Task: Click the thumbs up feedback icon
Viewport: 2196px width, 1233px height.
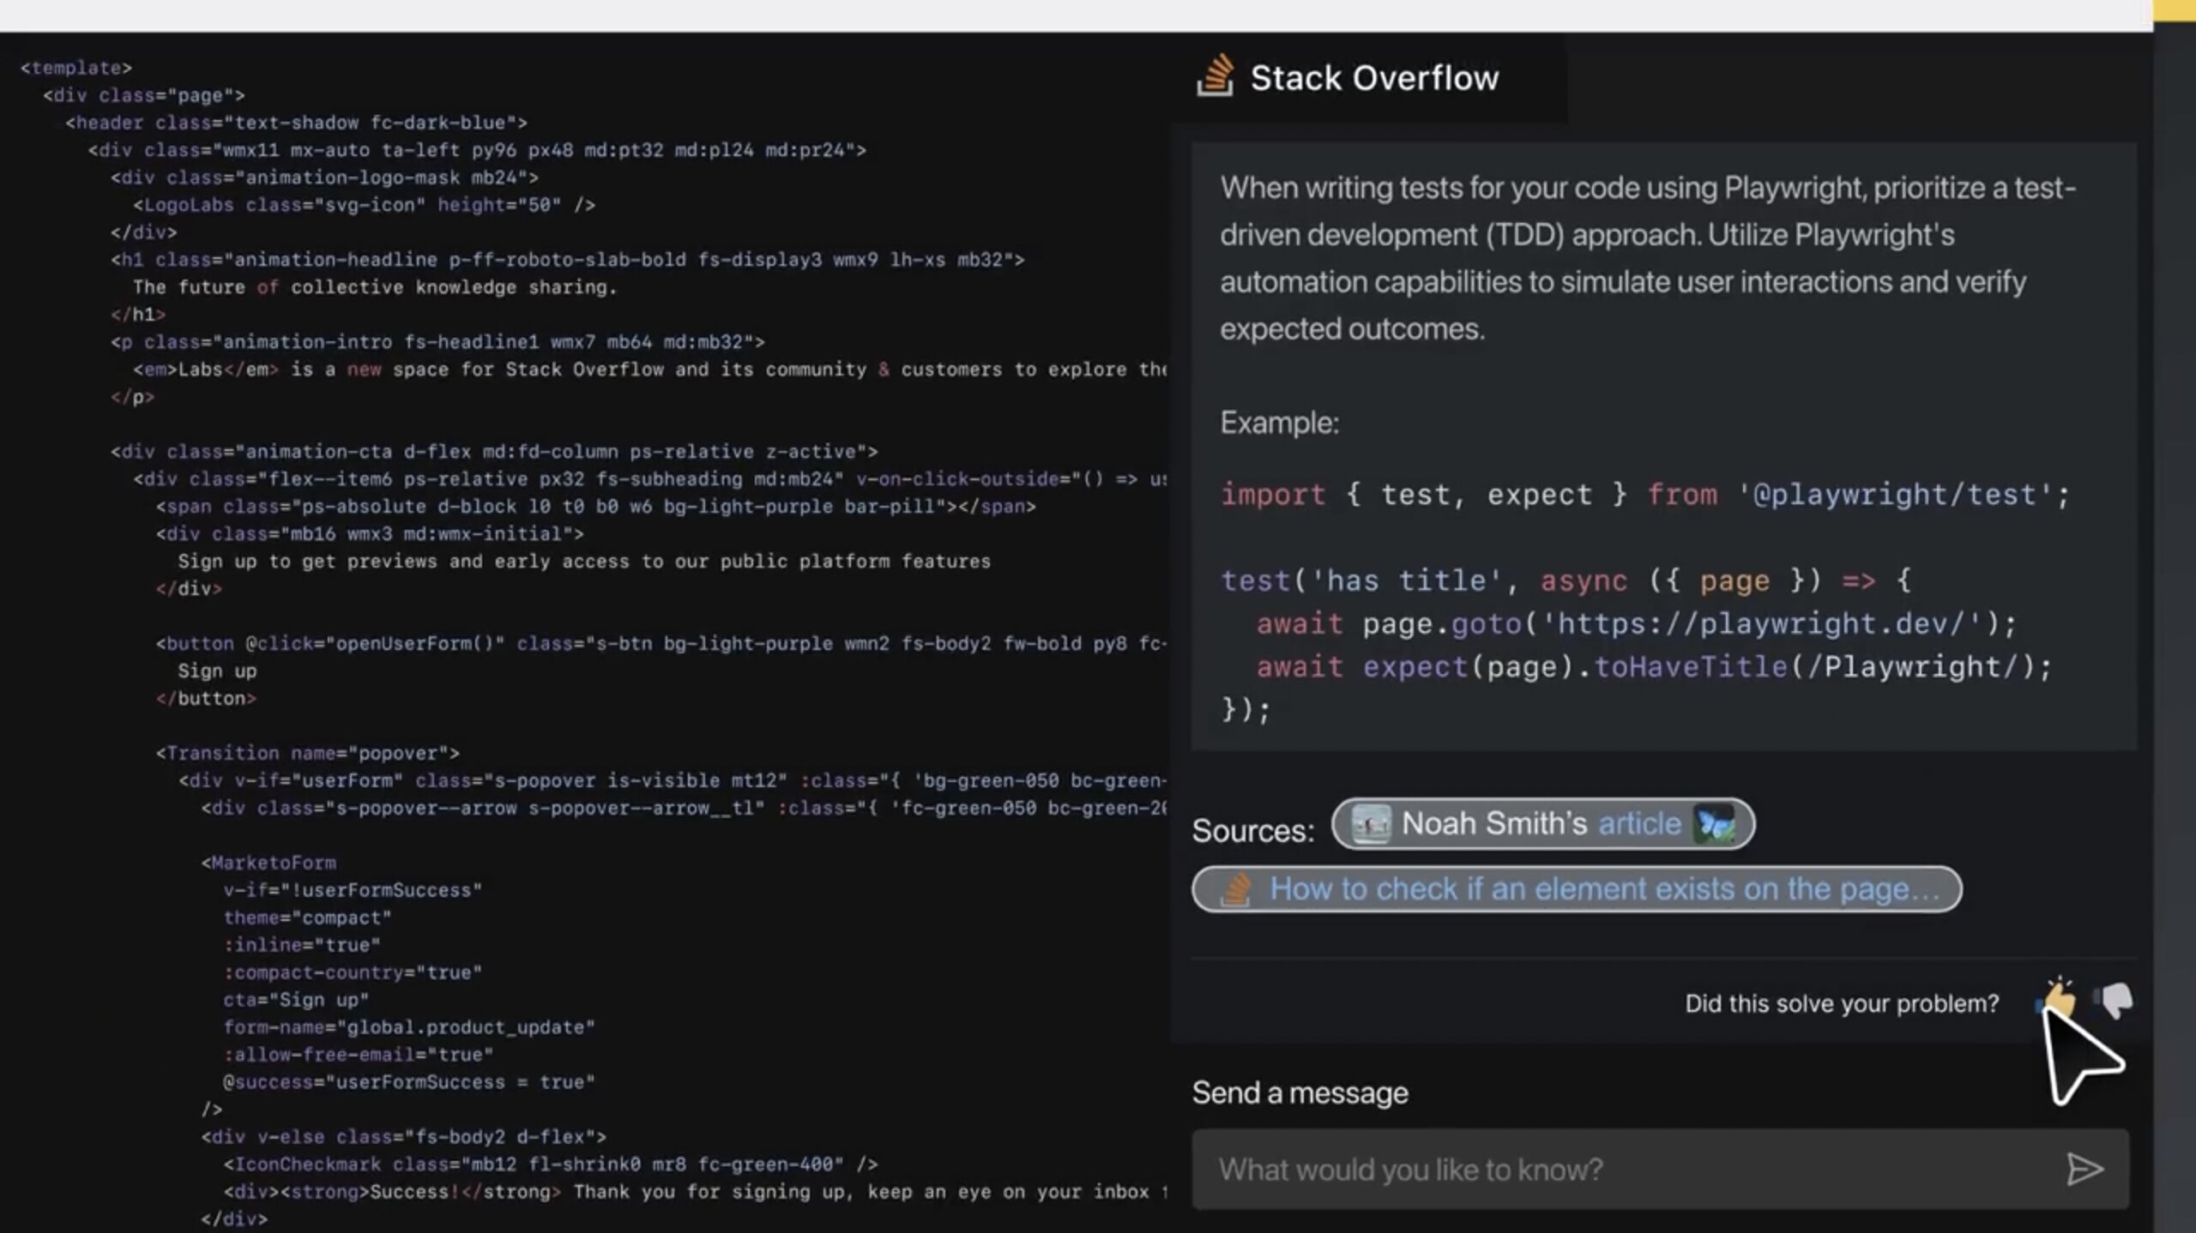Action: (2057, 999)
